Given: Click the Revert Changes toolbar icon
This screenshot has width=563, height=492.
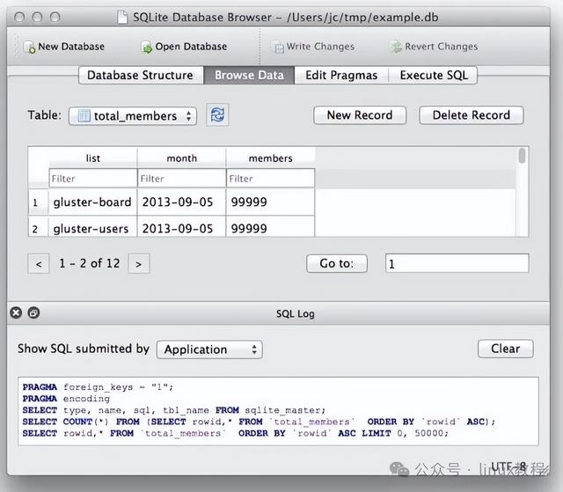Looking at the screenshot, I should point(396,47).
